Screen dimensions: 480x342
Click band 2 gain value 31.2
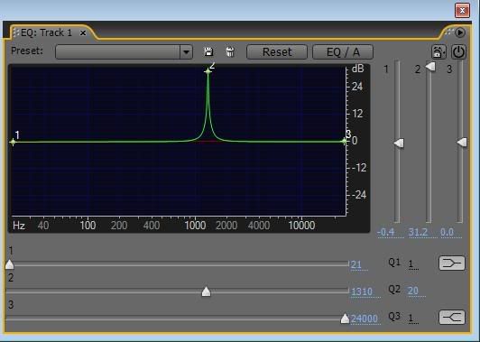pos(418,232)
